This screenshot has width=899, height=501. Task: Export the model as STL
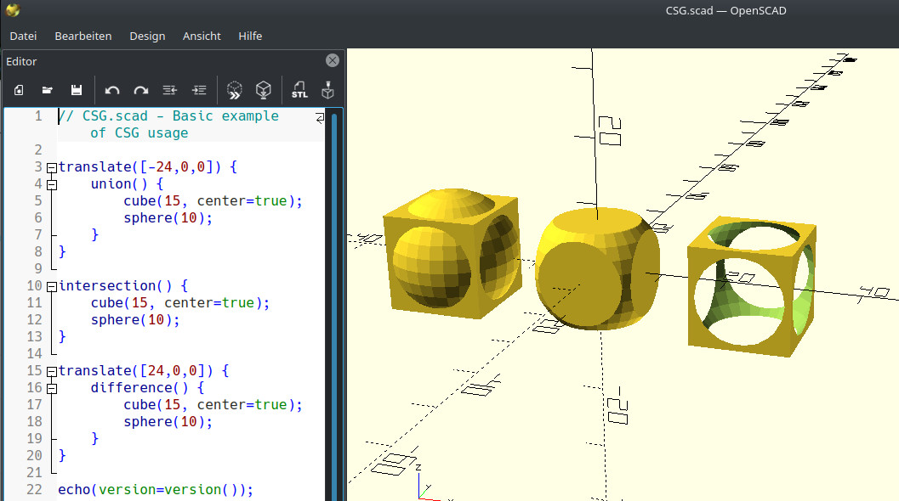click(299, 90)
